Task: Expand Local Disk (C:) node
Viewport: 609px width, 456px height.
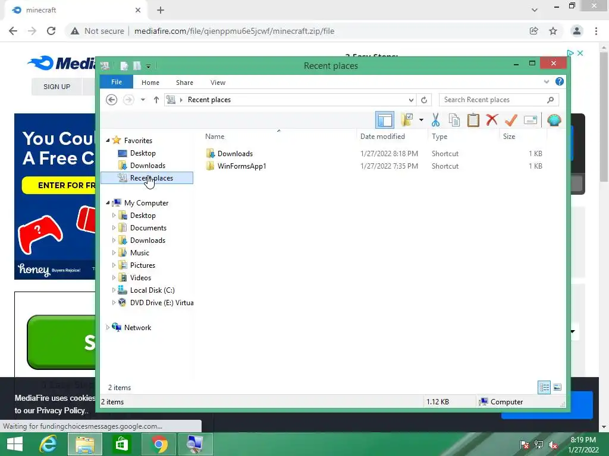Action: tap(114, 290)
